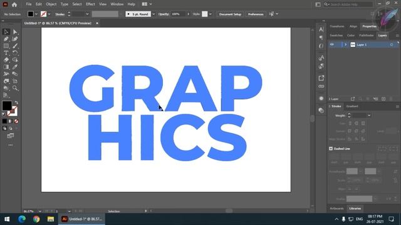
Task: Switch to Draw Behind mode
Action: click(x=11, y=129)
